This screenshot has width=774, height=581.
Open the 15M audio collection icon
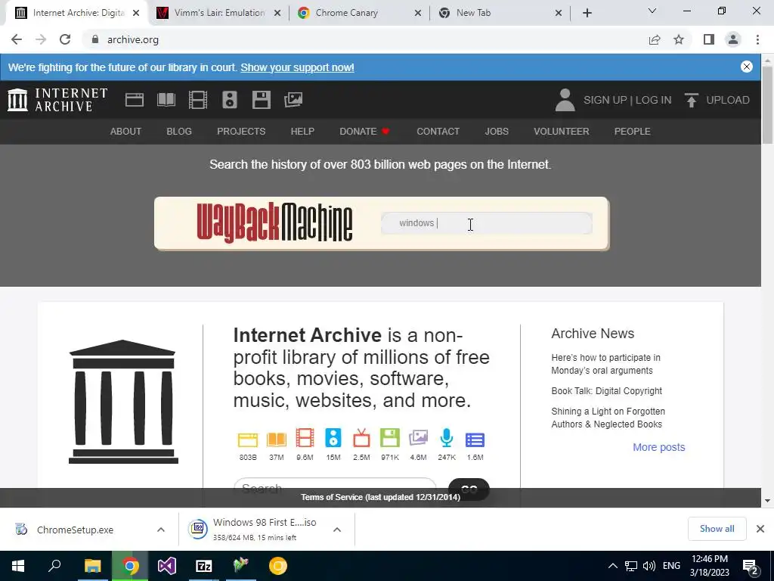click(333, 438)
